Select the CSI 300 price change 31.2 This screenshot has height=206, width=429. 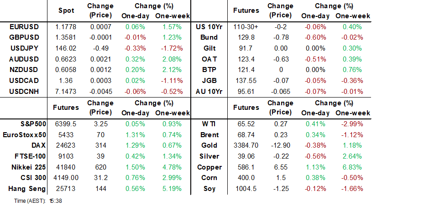tap(98, 178)
